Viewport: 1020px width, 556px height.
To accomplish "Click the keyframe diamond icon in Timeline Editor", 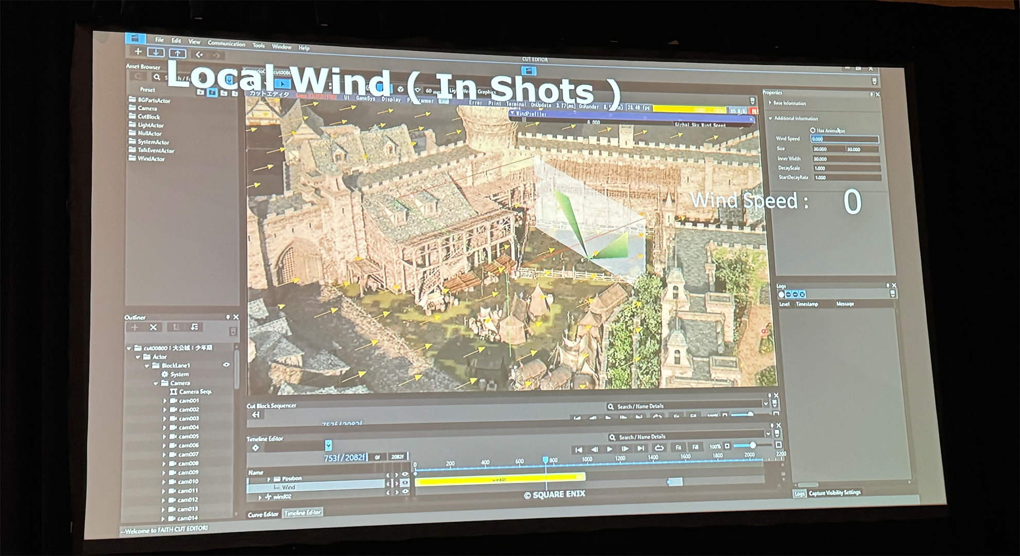I will [x=256, y=448].
